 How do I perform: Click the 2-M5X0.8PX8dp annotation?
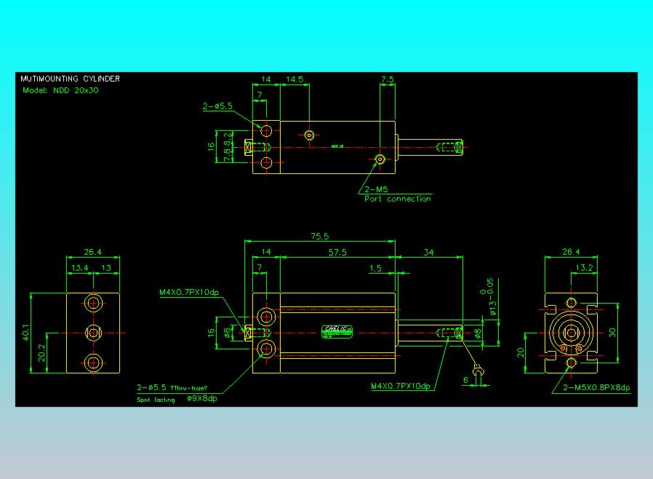pos(596,387)
